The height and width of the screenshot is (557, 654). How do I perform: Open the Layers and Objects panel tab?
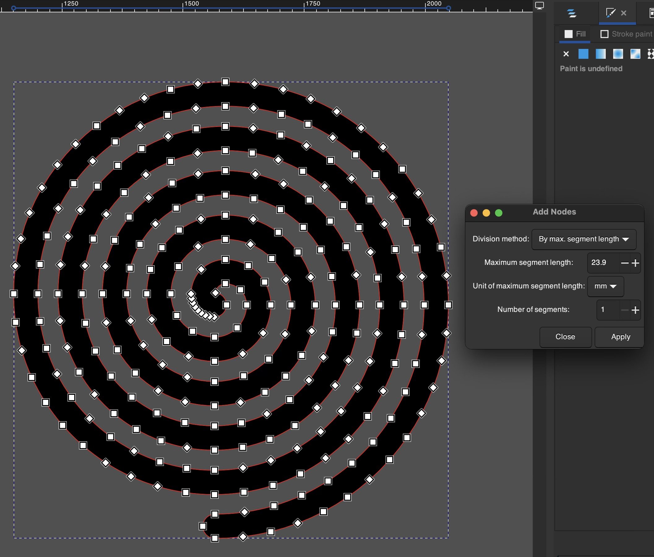(x=572, y=13)
